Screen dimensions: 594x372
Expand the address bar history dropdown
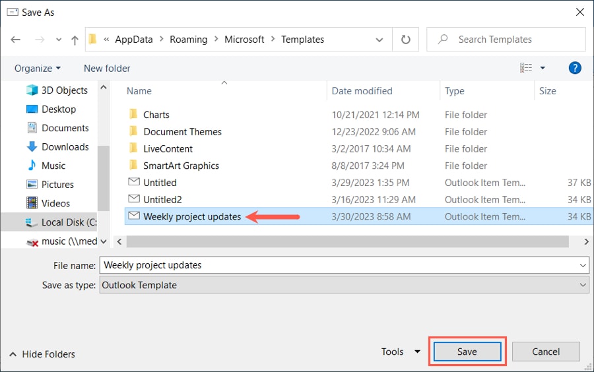click(379, 40)
